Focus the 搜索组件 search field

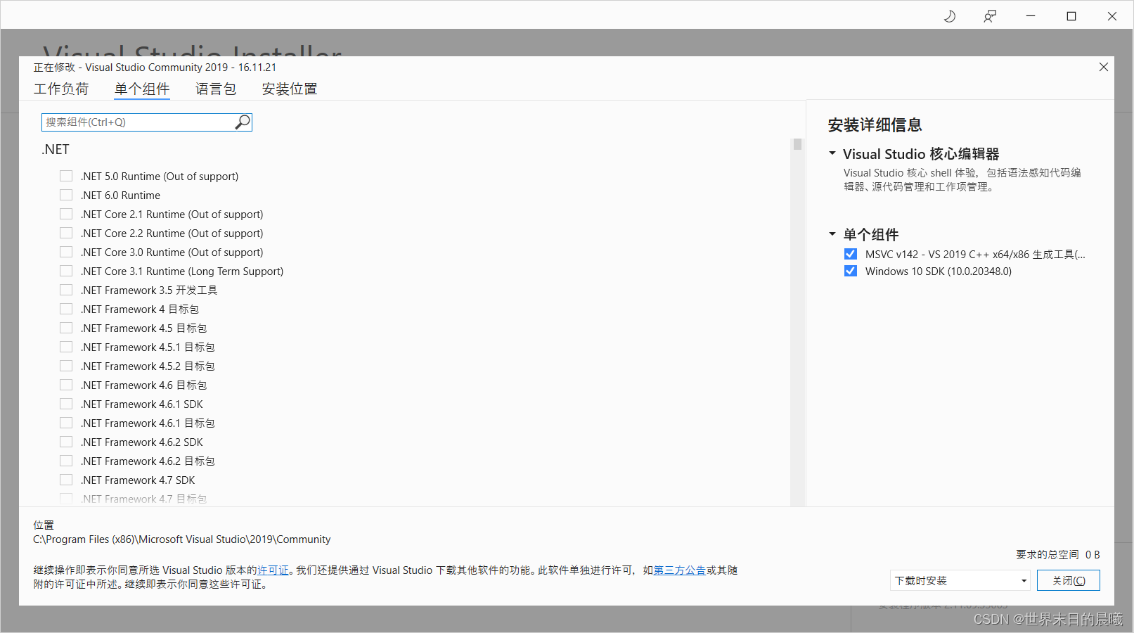point(147,122)
